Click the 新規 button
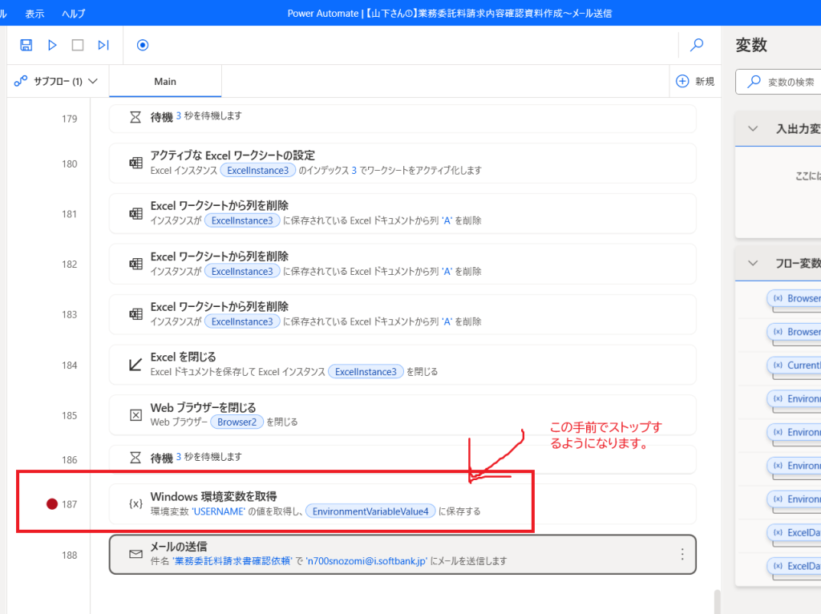Image resolution: width=821 pixels, height=614 pixels. pyautogui.click(x=695, y=81)
